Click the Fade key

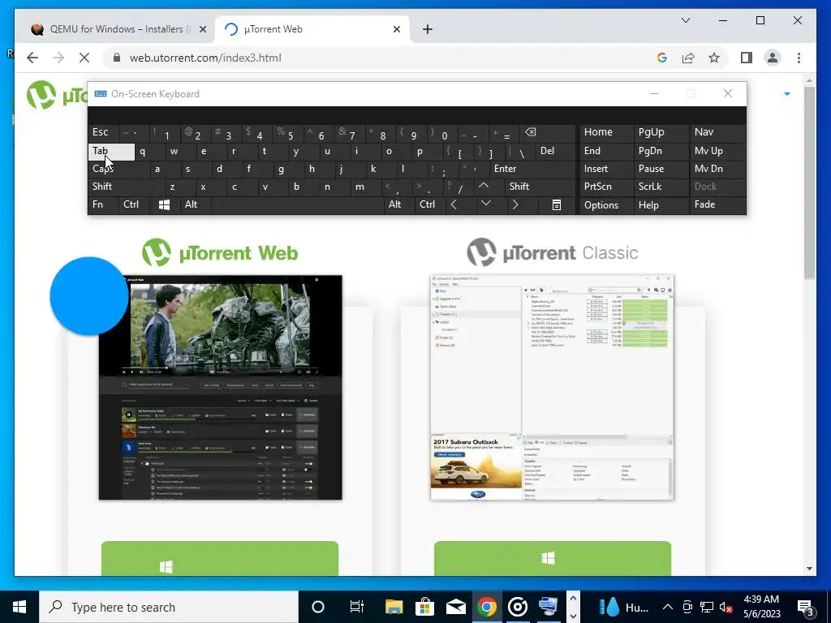[x=717, y=204]
